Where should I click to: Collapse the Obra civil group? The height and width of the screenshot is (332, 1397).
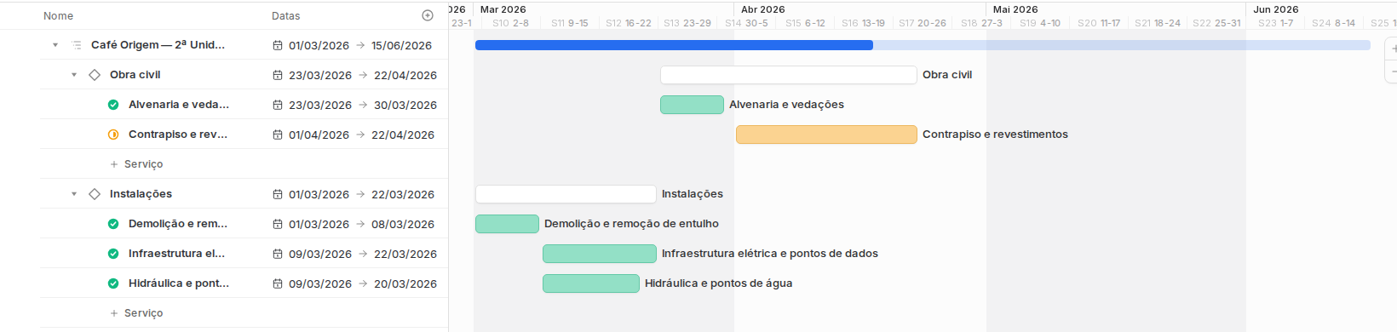[74, 75]
